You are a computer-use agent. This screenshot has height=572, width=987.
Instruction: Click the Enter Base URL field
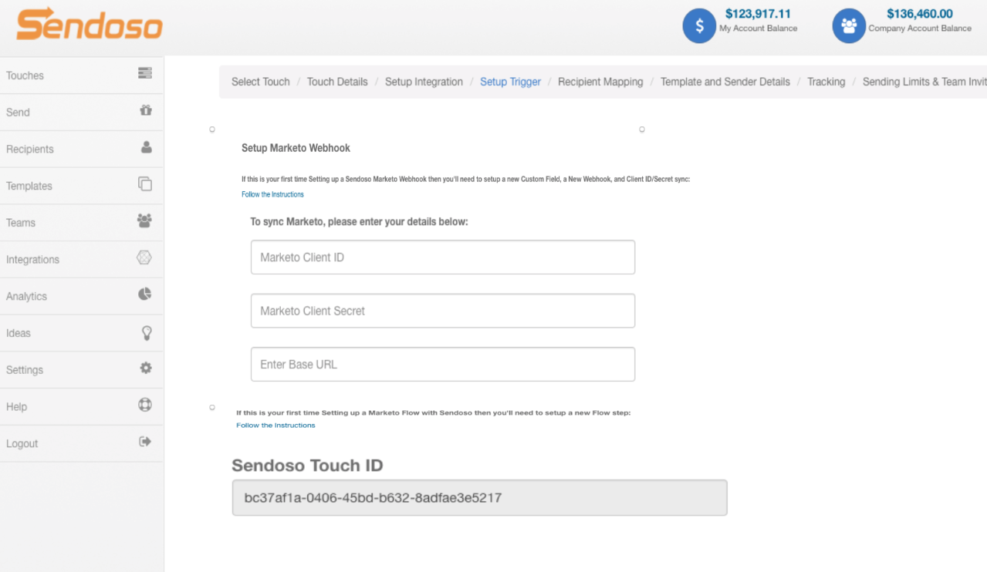pos(442,365)
